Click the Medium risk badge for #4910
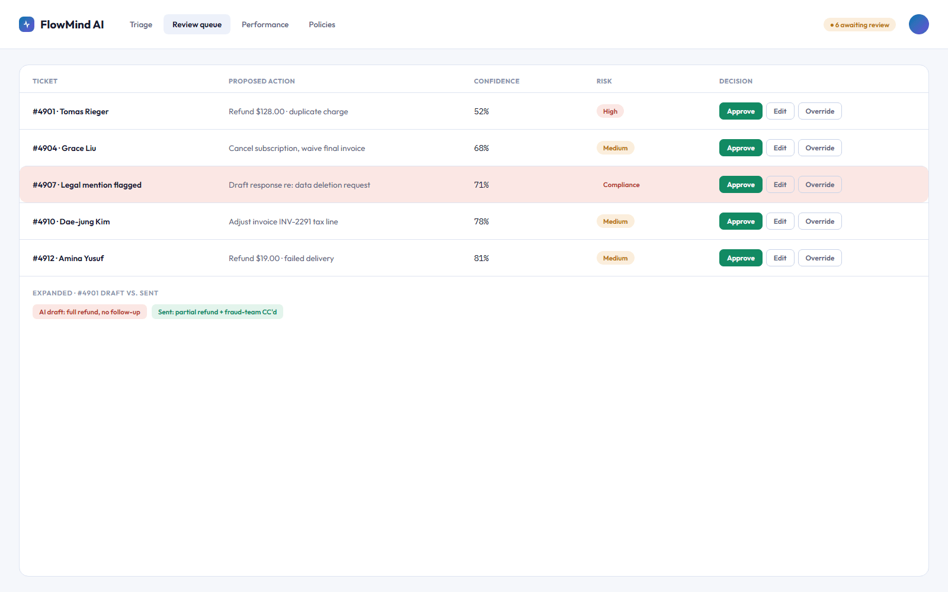 (615, 221)
